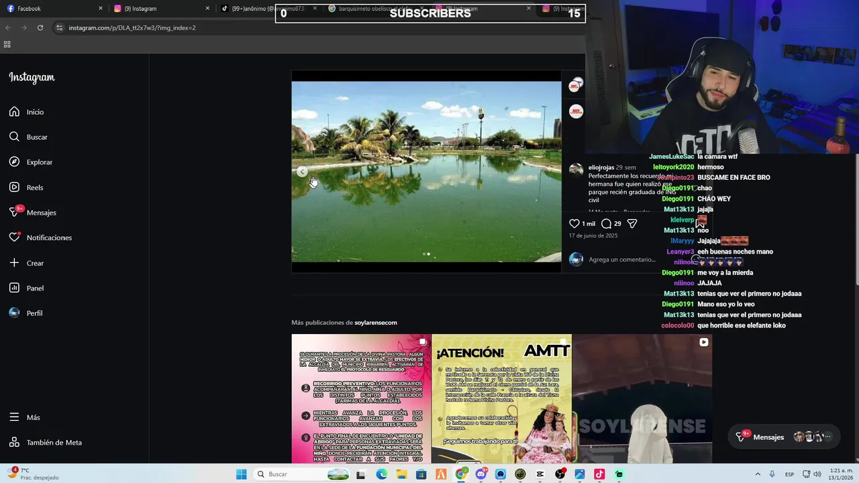Screen dimensions: 859x483
Task: Open the ESP language selector
Action: pyautogui.click(x=790, y=474)
